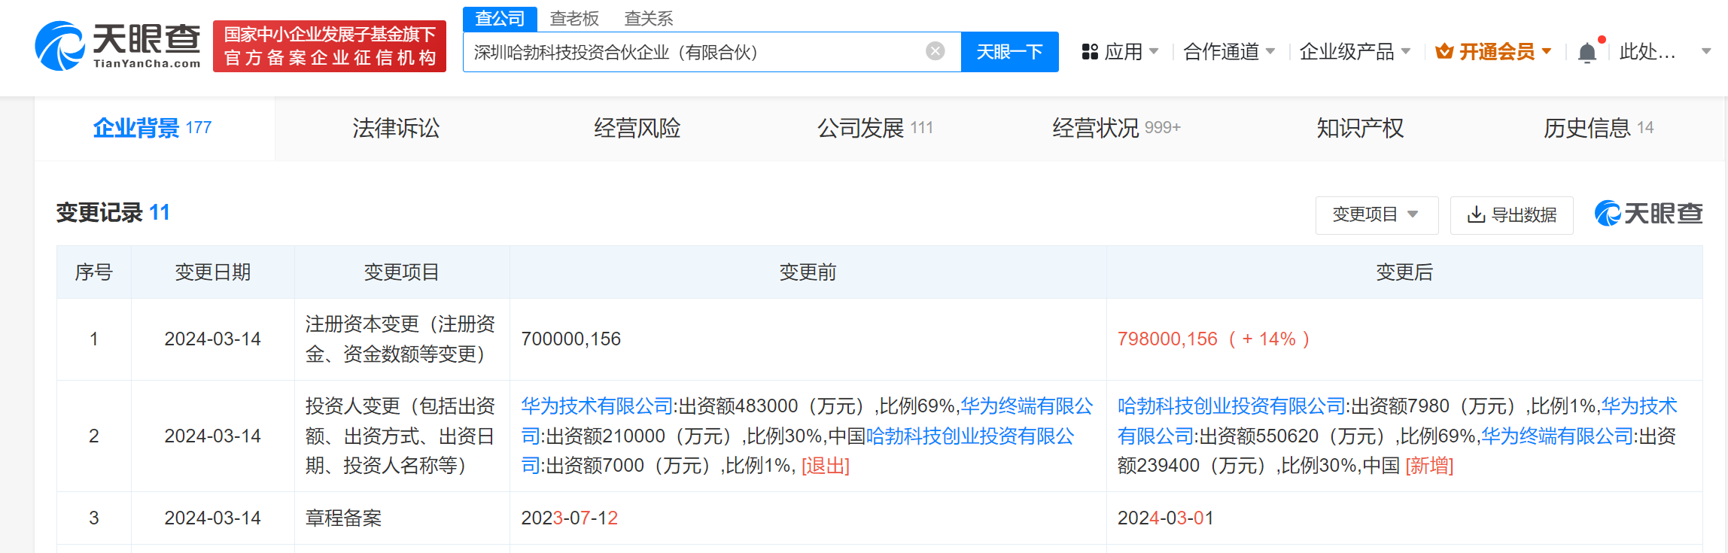The height and width of the screenshot is (553, 1728).
Task: Click the TianYanCha logo in header
Action: (x=118, y=46)
